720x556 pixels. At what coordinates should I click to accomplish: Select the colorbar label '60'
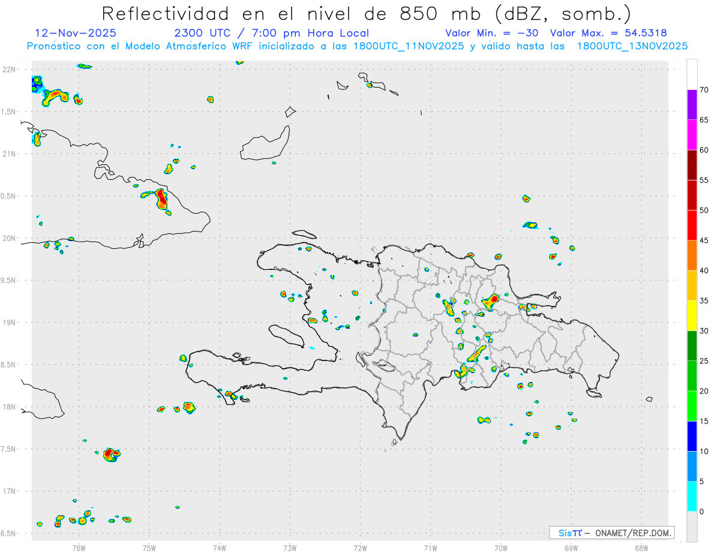coord(704,150)
